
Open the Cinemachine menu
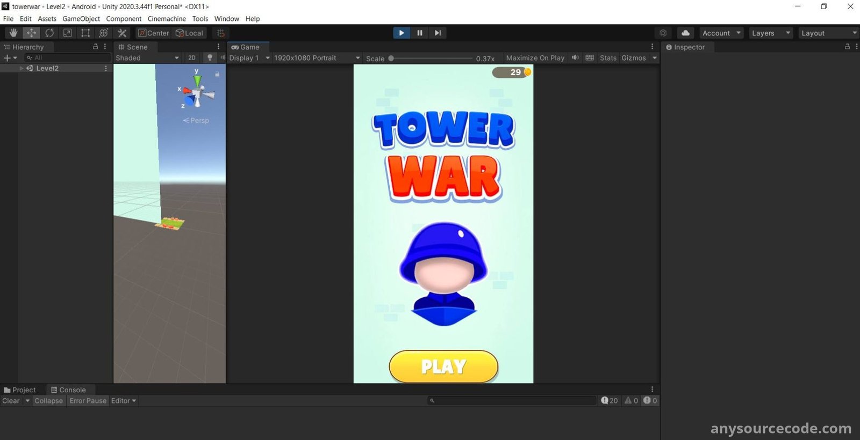click(167, 19)
